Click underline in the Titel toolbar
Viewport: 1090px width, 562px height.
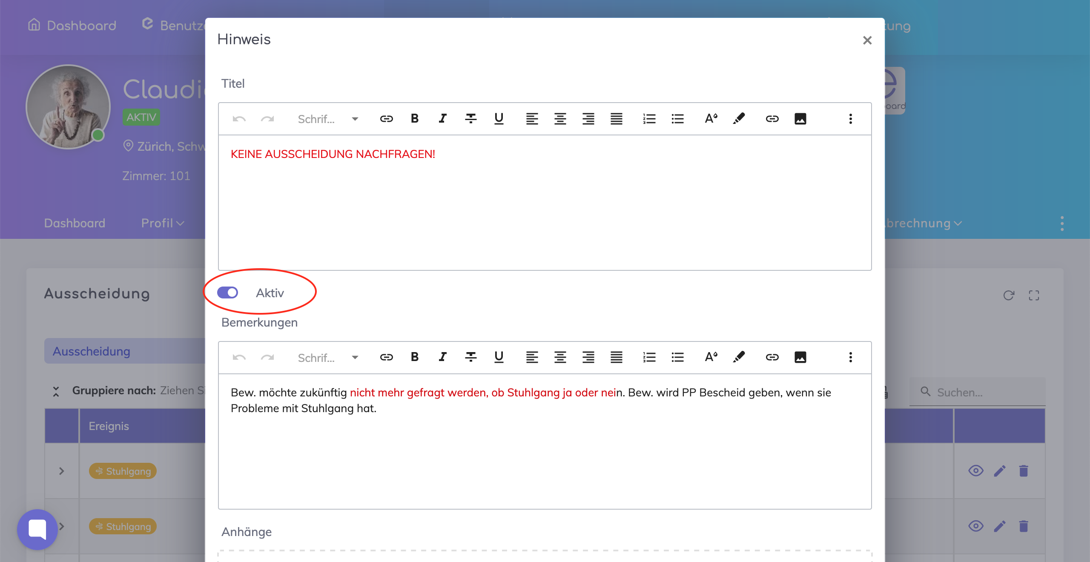[499, 119]
